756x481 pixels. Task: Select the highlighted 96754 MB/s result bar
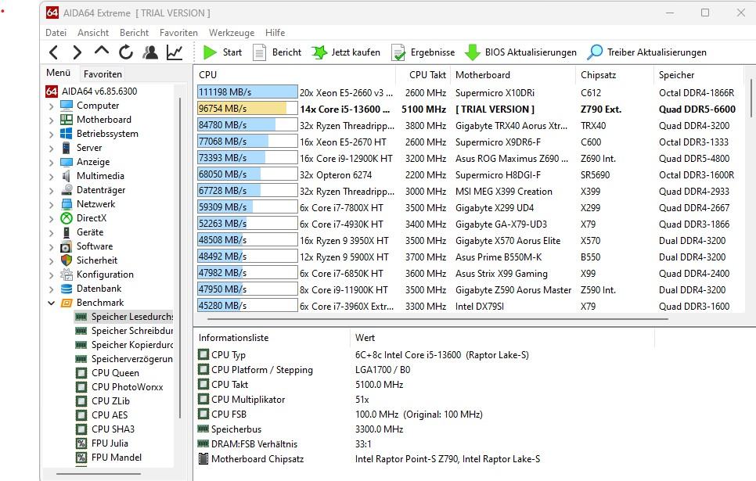[247, 109]
